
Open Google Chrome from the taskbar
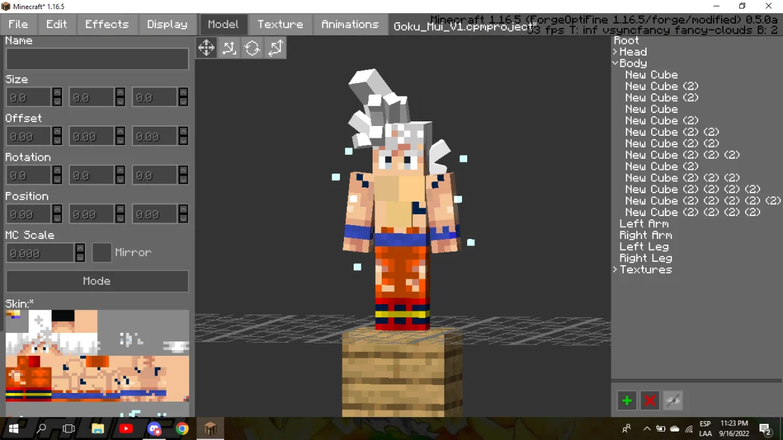coord(182,429)
